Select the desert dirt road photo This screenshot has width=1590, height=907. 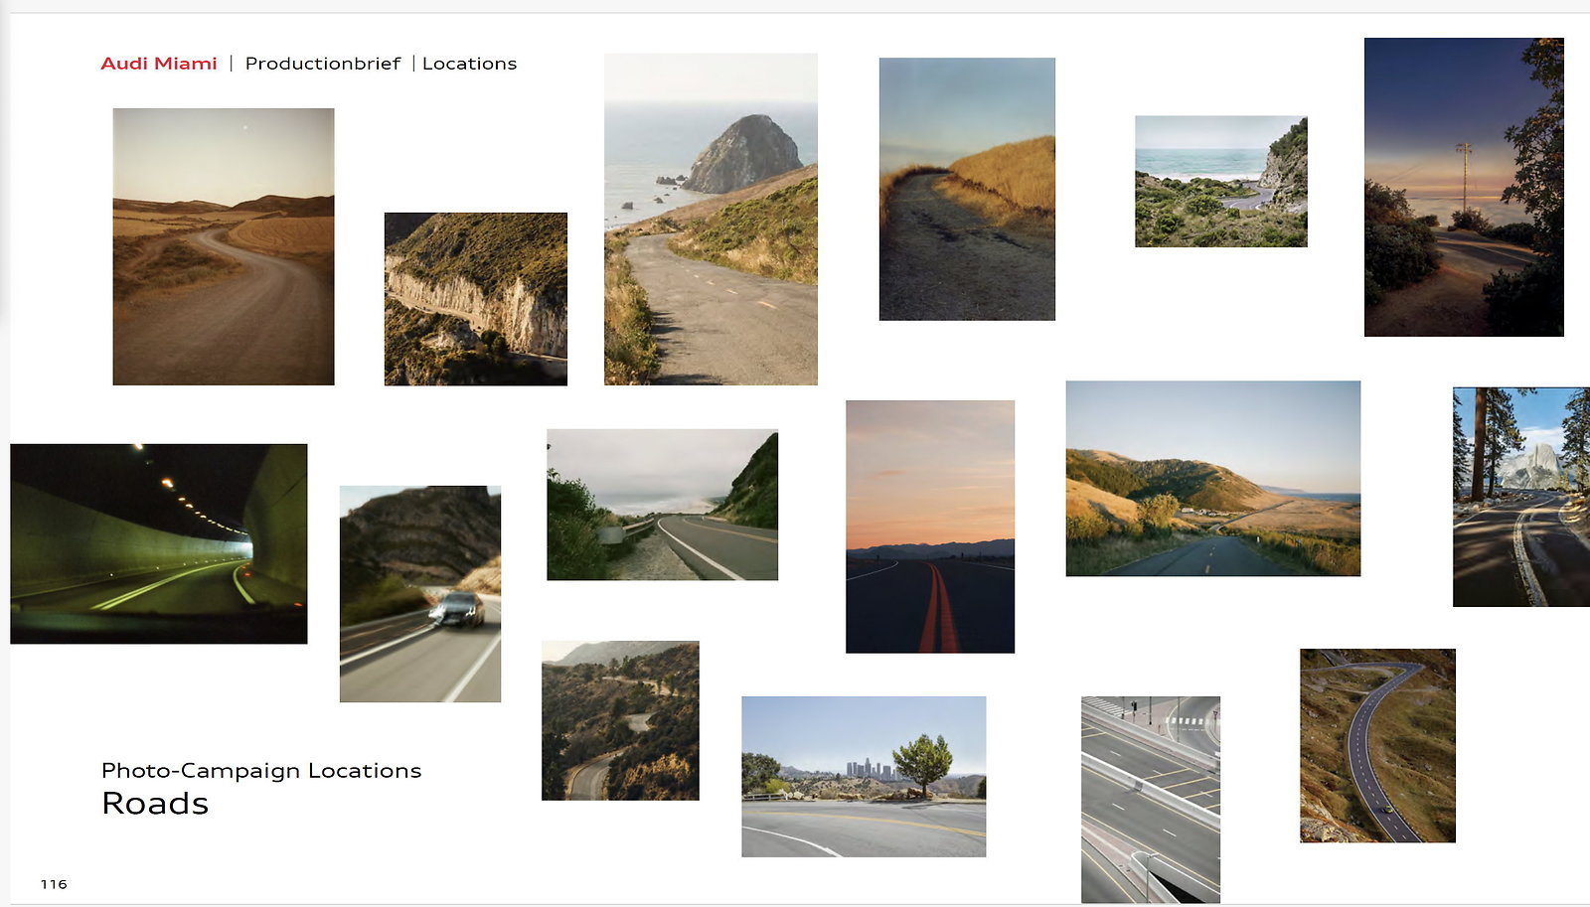224,246
